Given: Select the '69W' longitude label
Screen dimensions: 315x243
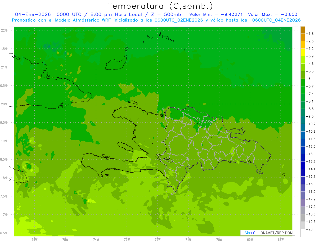Looking at the screenshot, I should tap(250, 240).
